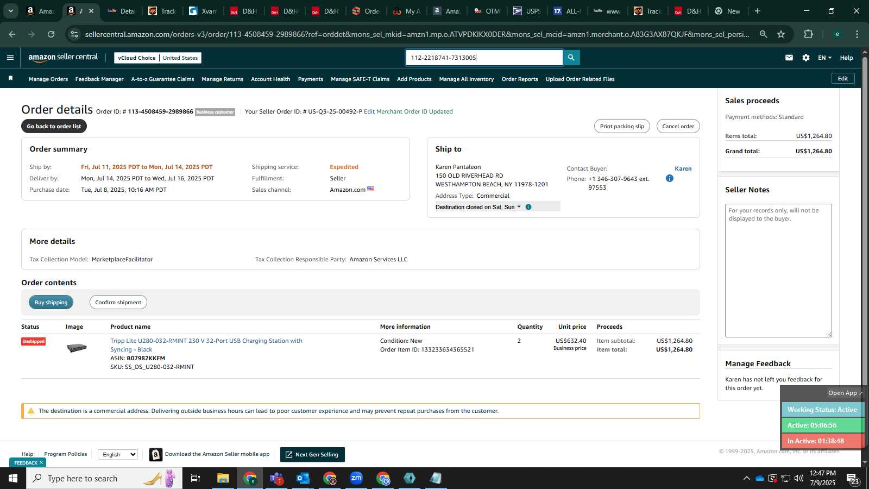Bookmark this page with the star icon

point(781,34)
